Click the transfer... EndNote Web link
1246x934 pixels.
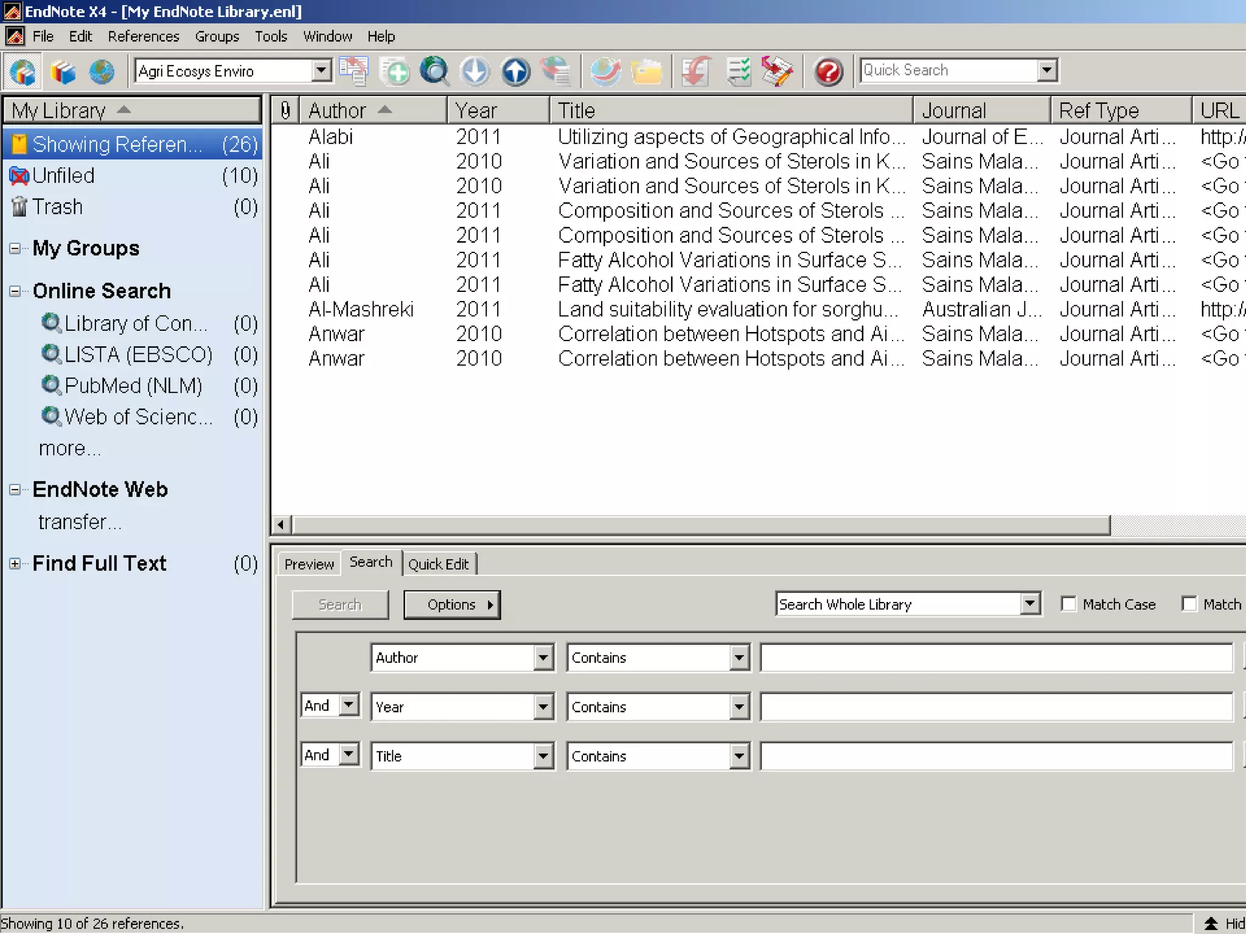coord(80,522)
